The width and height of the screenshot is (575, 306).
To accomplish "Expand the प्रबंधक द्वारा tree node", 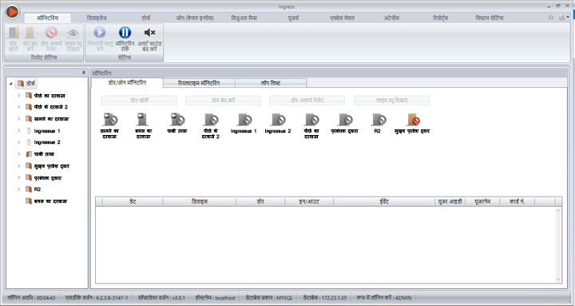I will (x=19, y=177).
